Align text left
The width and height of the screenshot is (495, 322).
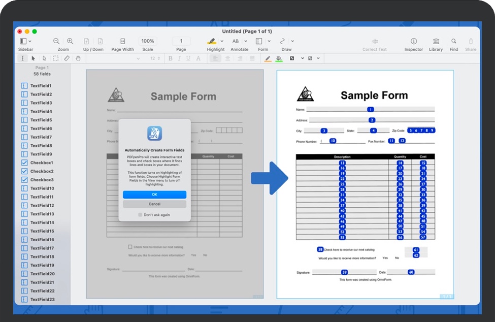[x=215, y=58]
